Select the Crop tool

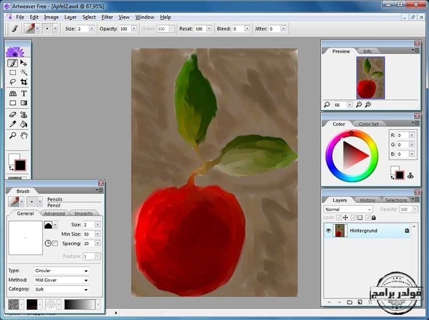24,82
